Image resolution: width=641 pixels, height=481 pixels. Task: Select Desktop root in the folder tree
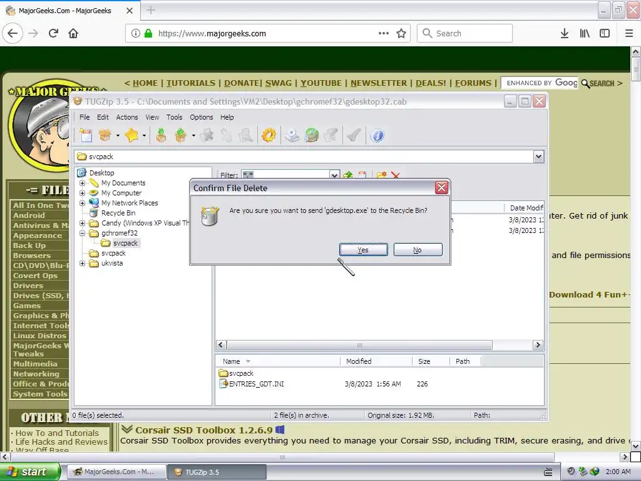tap(102, 173)
